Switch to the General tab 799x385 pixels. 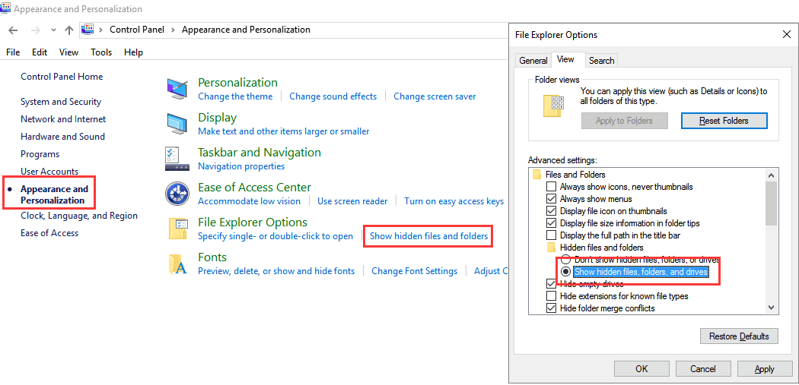point(533,61)
